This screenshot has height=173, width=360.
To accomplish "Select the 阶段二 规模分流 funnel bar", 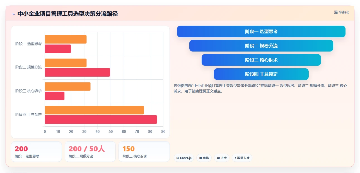I will coord(261,46).
